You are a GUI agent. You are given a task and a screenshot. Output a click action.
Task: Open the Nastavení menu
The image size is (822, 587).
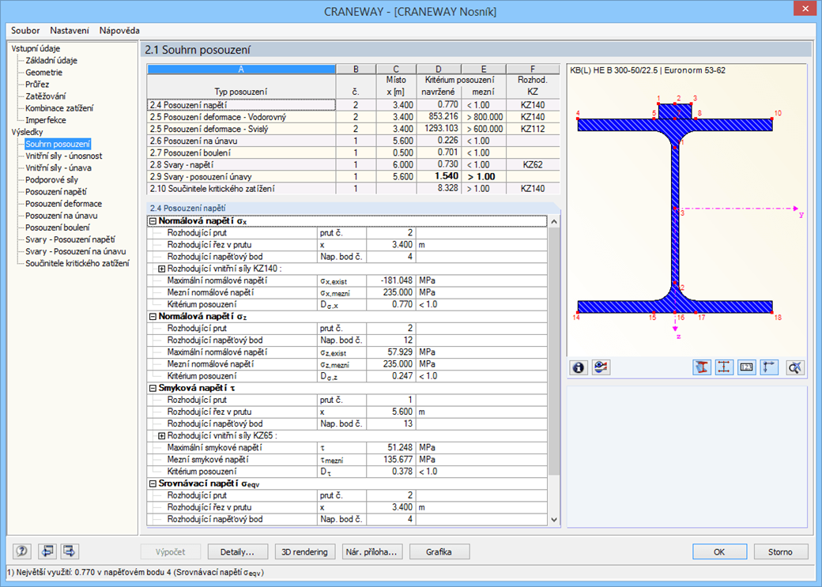click(x=70, y=30)
